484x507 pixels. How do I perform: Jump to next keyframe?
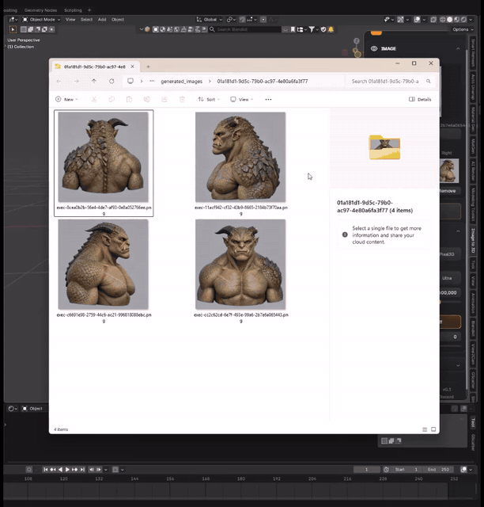(74, 470)
